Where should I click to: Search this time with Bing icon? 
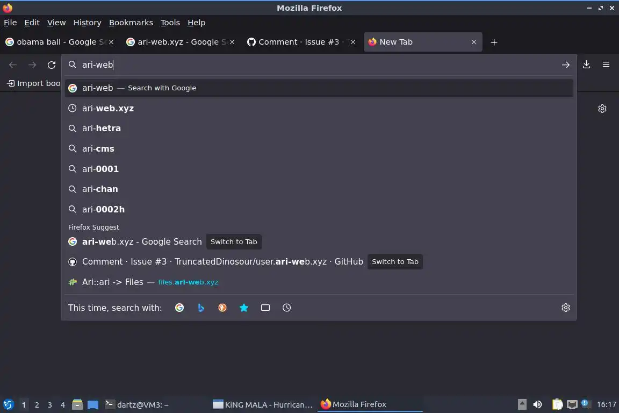pos(201,308)
